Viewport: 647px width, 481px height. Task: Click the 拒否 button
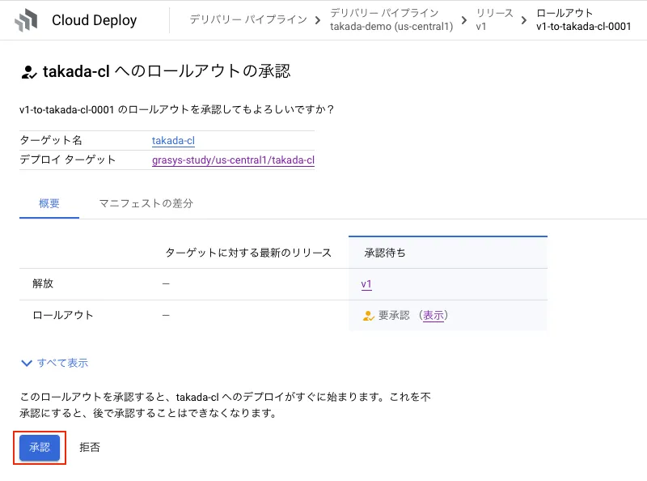click(90, 447)
